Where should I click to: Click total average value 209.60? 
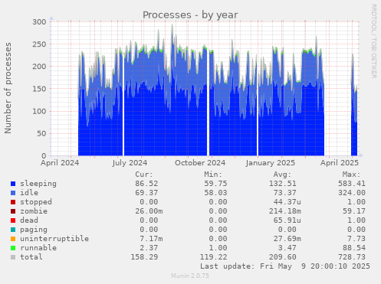282,257
